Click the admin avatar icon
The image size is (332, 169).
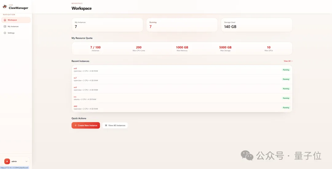click(7, 161)
